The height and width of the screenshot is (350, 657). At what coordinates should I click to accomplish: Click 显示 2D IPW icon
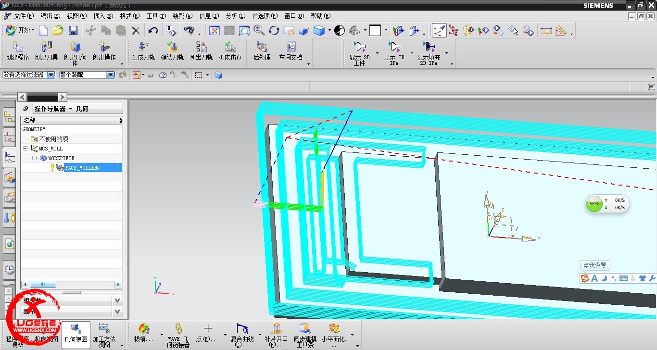[394, 47]
